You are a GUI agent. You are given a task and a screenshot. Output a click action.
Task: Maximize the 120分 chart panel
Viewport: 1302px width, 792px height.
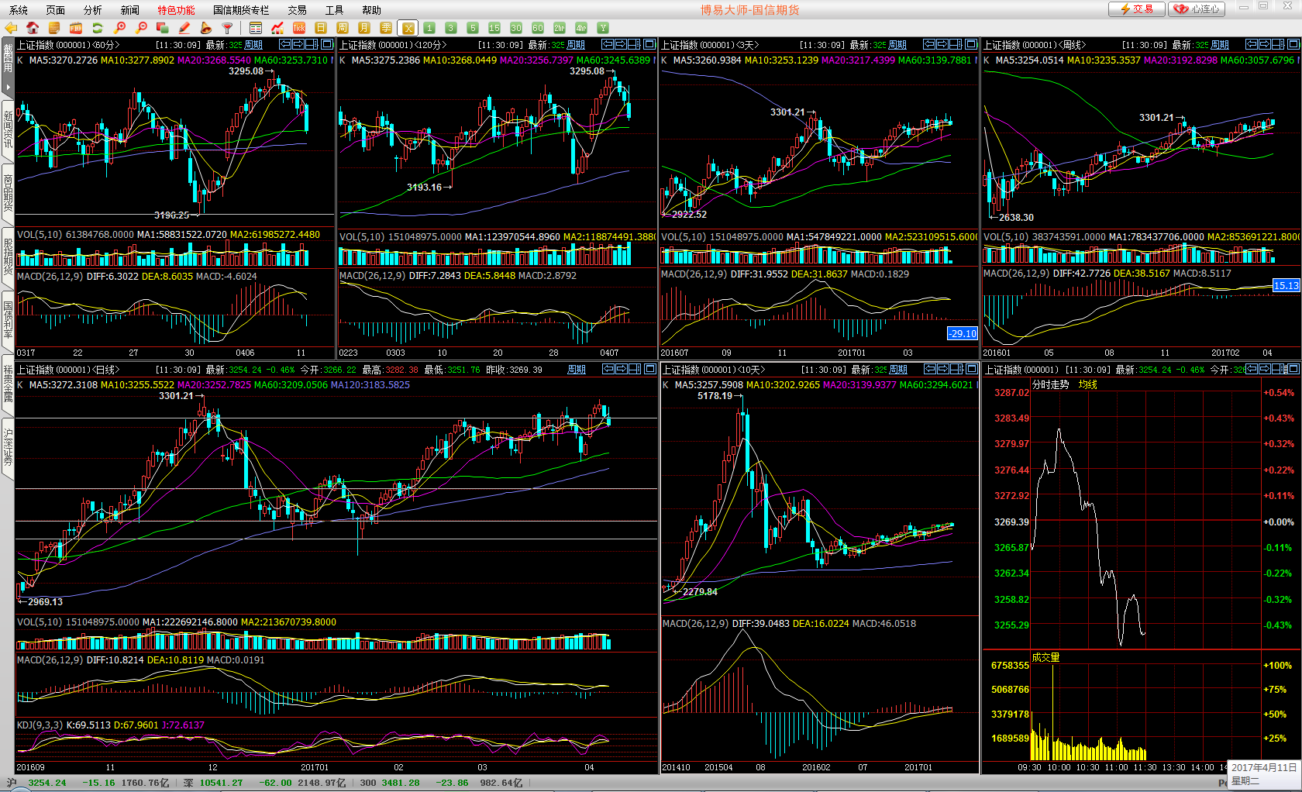[x=649, y=44]
